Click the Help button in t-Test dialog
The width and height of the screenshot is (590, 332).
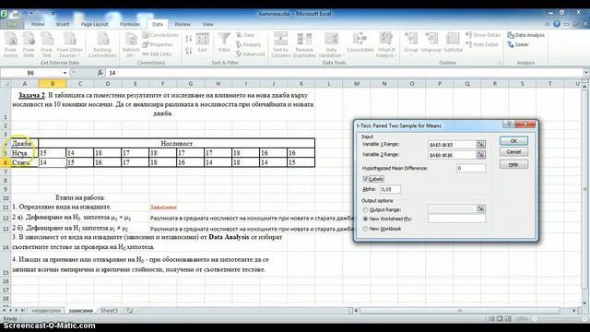tap(513, 164)
